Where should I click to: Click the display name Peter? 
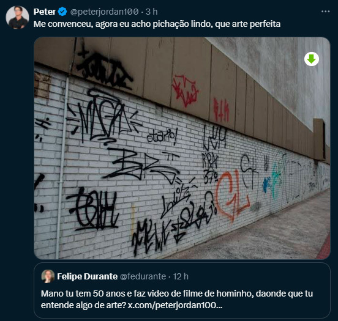[x=45, y=12]
